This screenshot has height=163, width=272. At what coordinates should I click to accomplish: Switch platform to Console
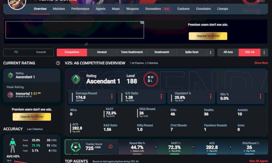tap(41, 52)
